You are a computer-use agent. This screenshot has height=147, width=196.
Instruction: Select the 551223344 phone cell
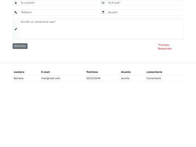click(93, 78)
